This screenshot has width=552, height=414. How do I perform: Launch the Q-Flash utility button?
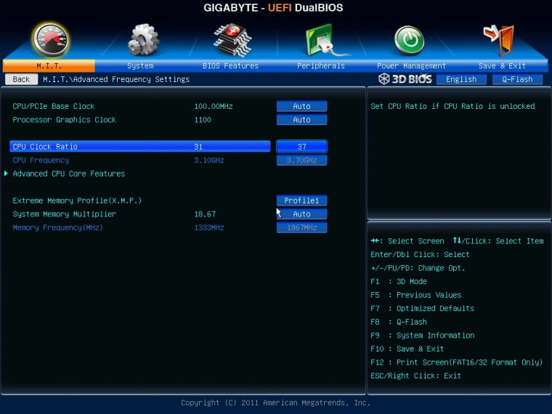click(517, 79)
